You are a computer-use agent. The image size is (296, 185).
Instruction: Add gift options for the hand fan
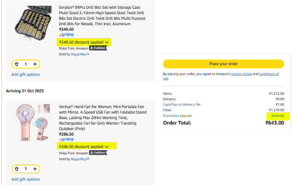tap(26, 179)
